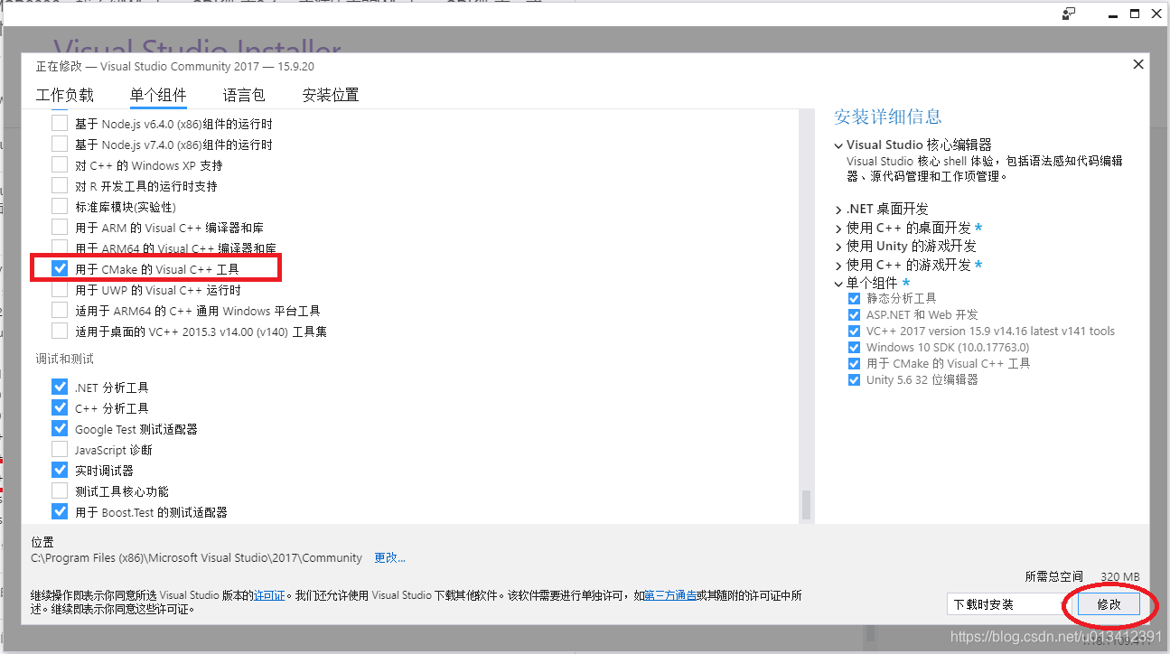The image size is (1170, 654).
Task: Click the component list scrollbar thumb
Action: tap(806, 505)
